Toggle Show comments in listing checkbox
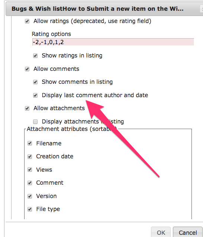The width and height of the screenshot is (203, 237). (x=35, y=82)
